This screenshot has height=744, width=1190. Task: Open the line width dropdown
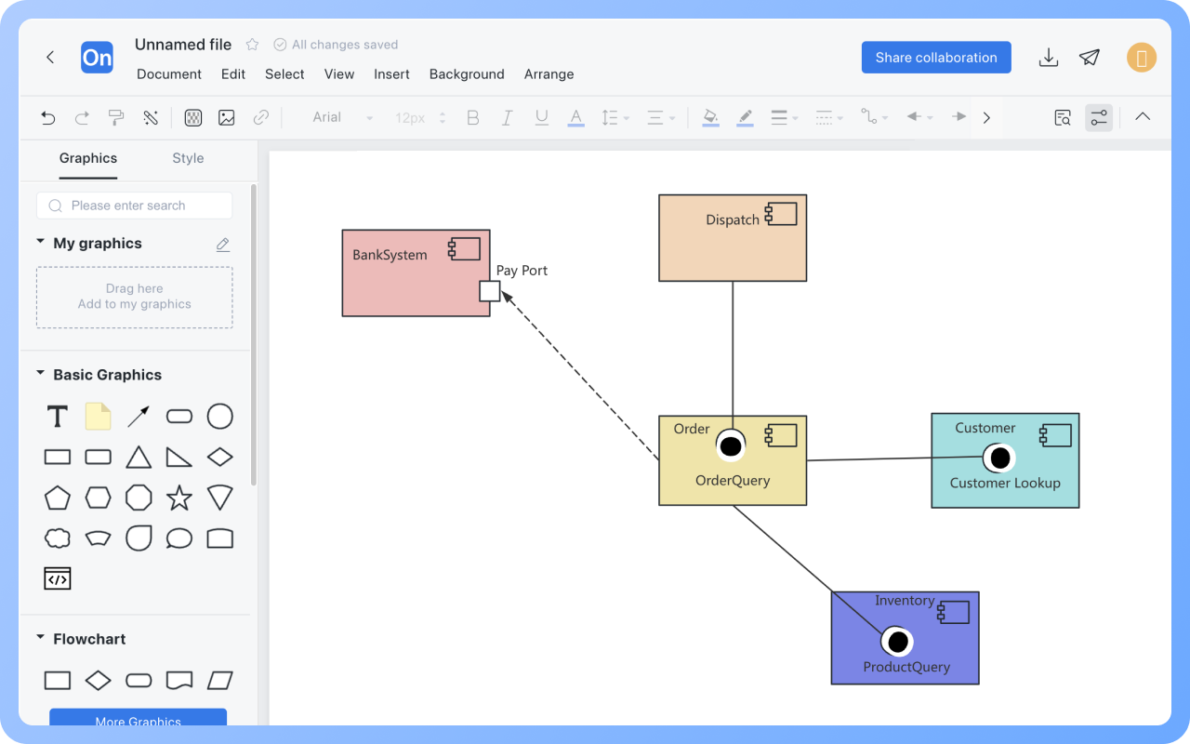tap(786, 117)
